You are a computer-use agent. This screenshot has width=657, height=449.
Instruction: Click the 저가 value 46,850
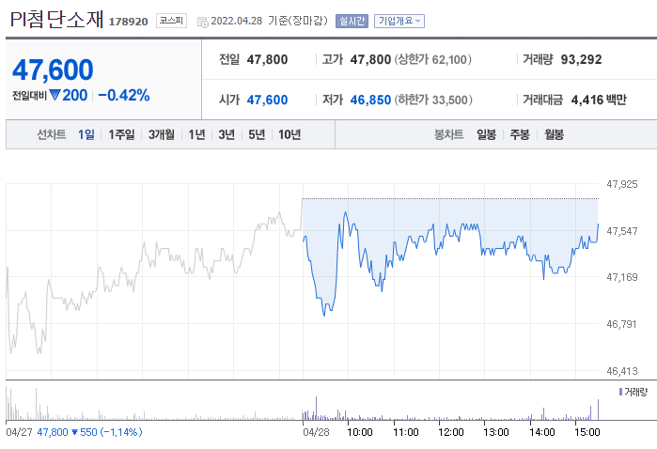coord(370,100)
